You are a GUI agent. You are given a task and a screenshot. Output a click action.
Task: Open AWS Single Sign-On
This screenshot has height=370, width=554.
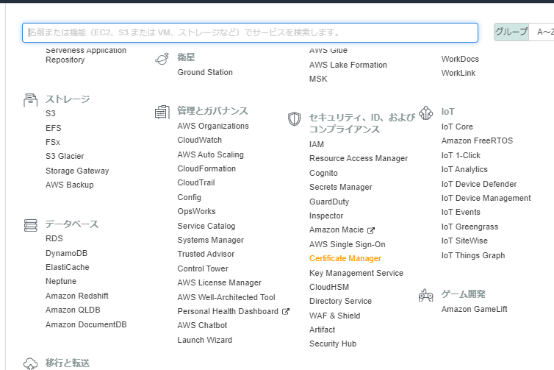(348, 245)
